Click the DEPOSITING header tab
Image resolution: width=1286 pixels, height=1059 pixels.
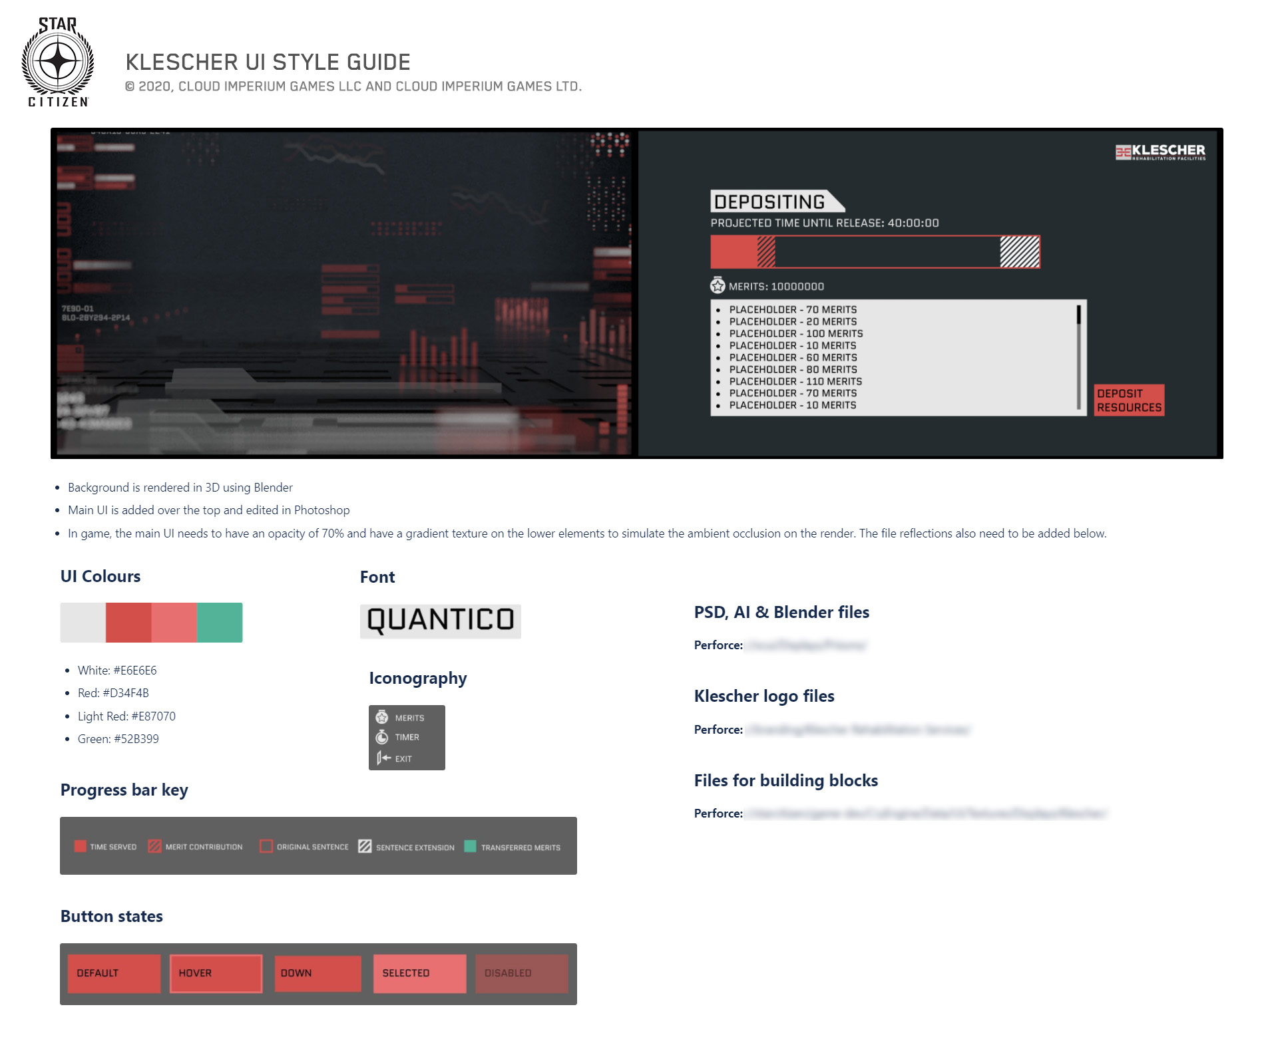pos(776,201)
